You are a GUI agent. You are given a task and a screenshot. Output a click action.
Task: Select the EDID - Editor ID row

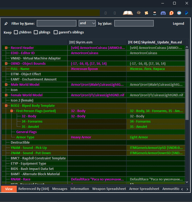click(93, 53)
